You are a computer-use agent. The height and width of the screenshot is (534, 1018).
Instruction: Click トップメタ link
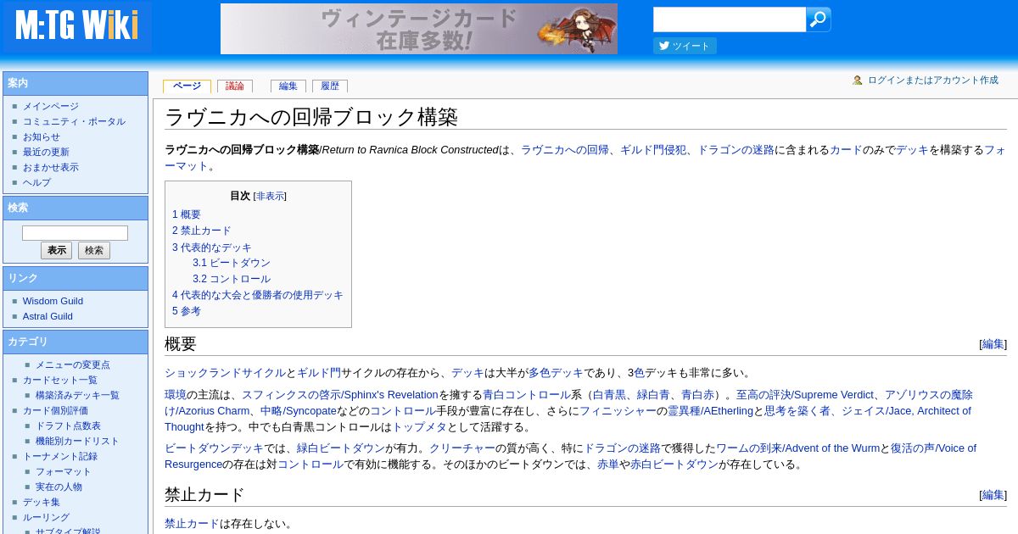(x=419, y=427)
